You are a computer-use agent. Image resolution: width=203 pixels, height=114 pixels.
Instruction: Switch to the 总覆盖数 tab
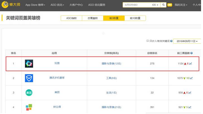(93, 18)
